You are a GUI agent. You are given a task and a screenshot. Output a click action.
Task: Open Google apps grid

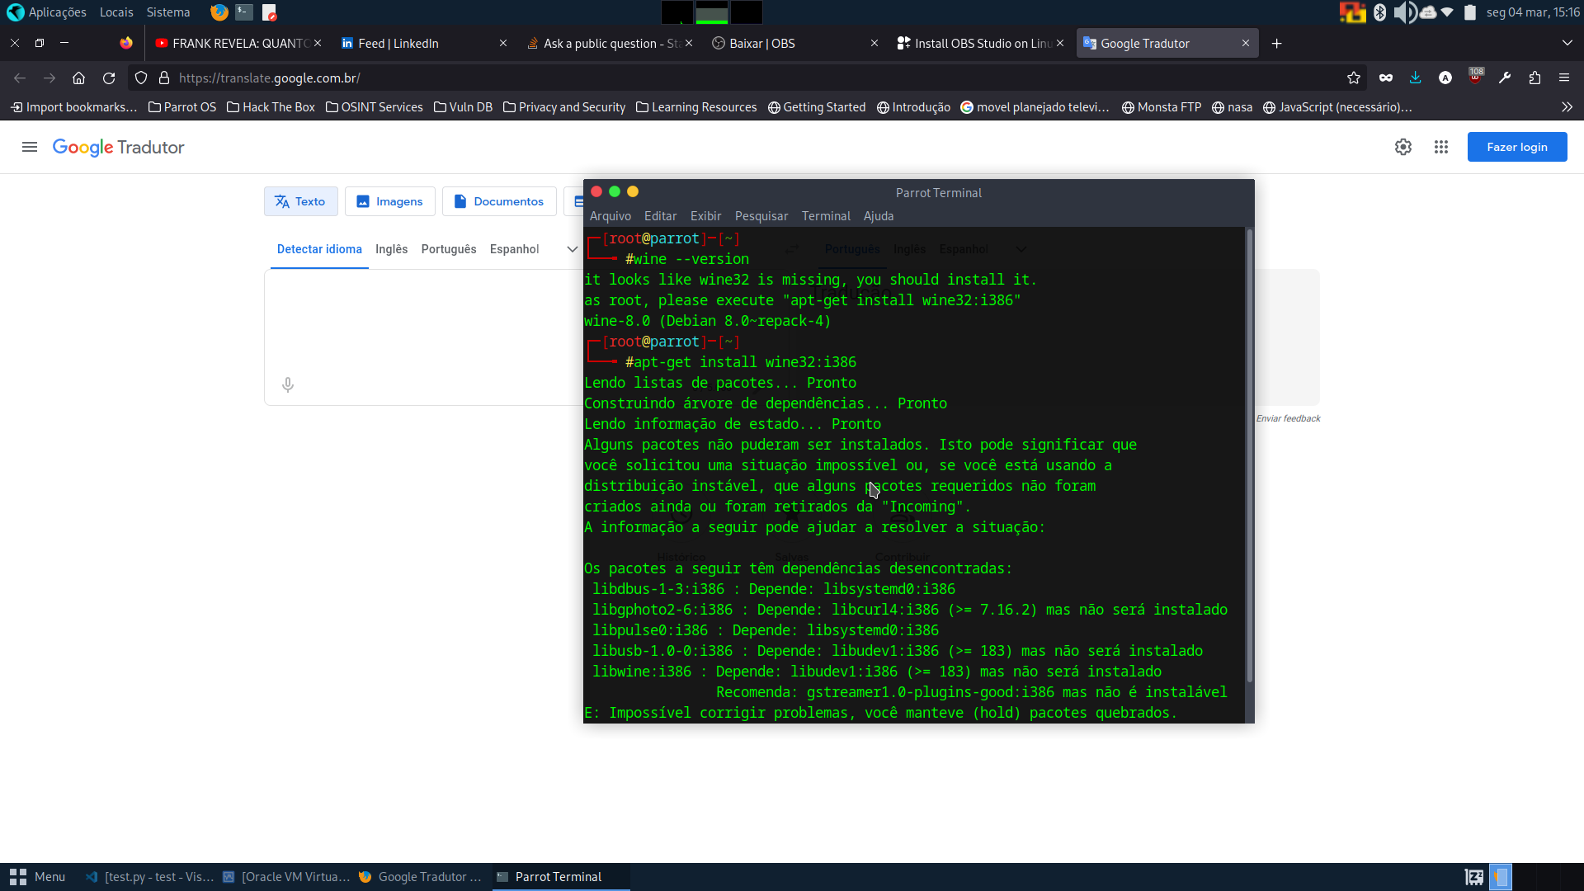(x=1441, y=147)
